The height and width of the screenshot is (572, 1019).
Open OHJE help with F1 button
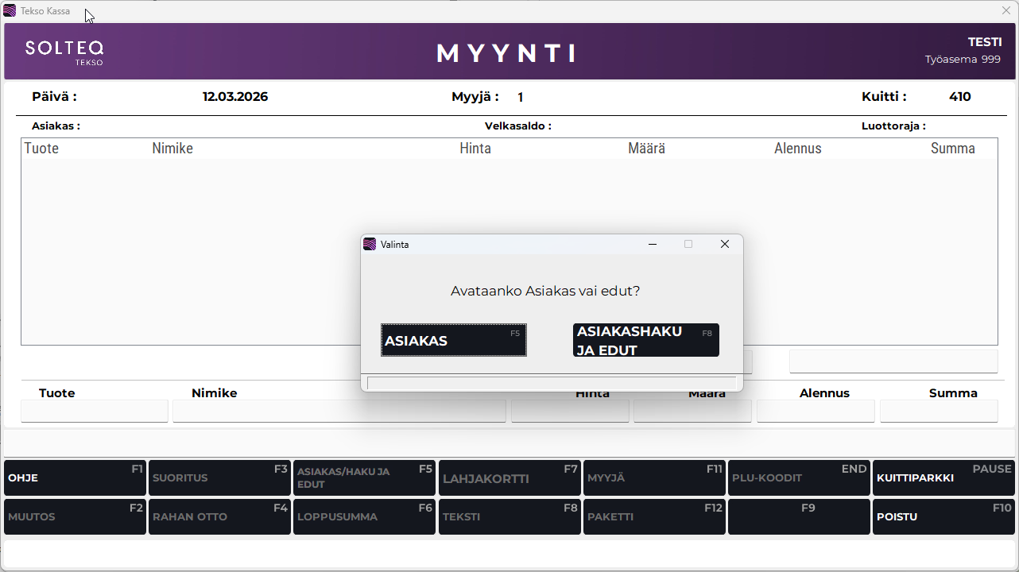(75, 478)
